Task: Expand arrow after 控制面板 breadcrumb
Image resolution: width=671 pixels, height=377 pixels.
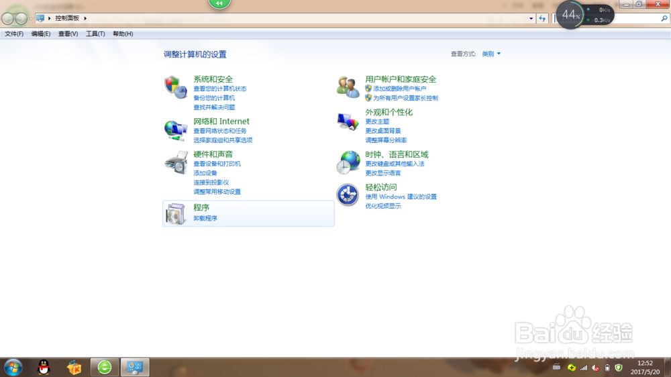Action: (85, 18)
